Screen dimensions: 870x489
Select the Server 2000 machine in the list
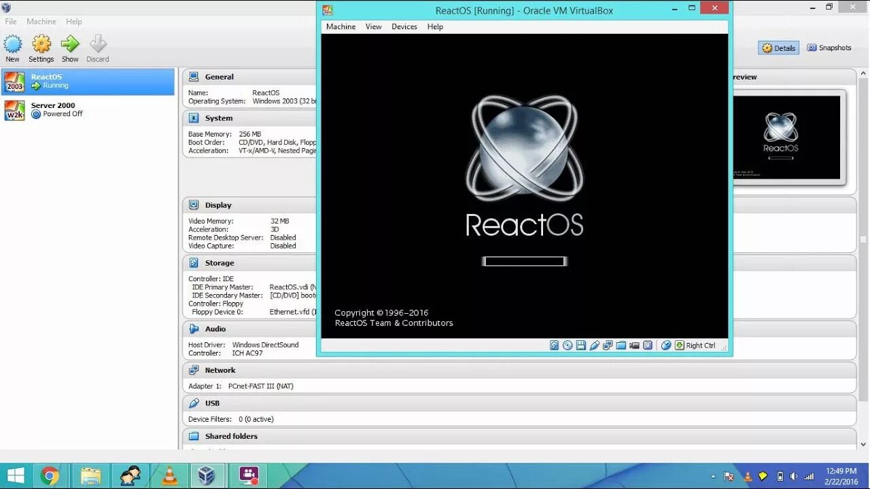pos(88,109)
